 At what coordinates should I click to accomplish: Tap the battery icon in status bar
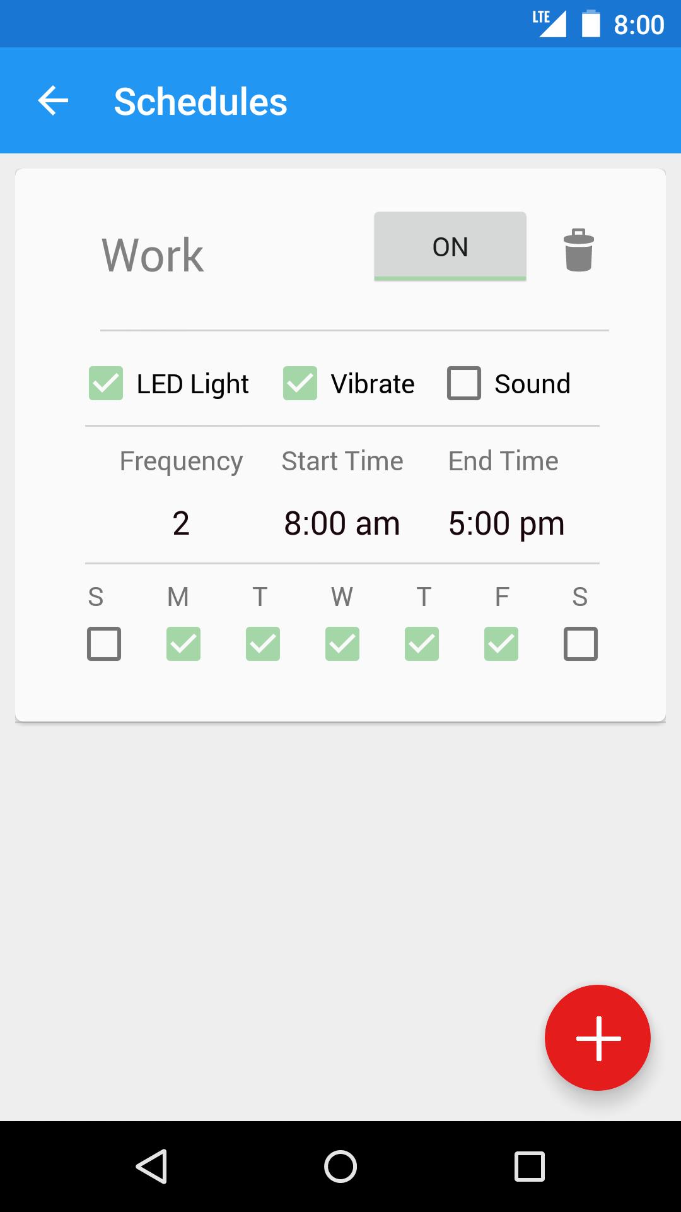point(591,24)
